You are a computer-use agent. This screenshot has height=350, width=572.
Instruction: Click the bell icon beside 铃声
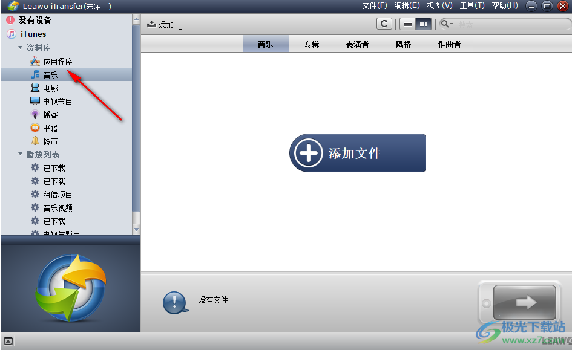pos(35,141)
